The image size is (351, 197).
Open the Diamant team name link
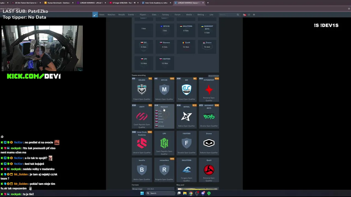[164, 107]
